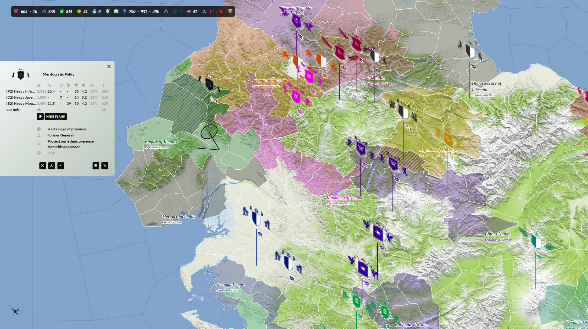Screen dimensions: 588x329
Task: Click the crossed swords icon in bottom-left corner
Action: [15, 311]
